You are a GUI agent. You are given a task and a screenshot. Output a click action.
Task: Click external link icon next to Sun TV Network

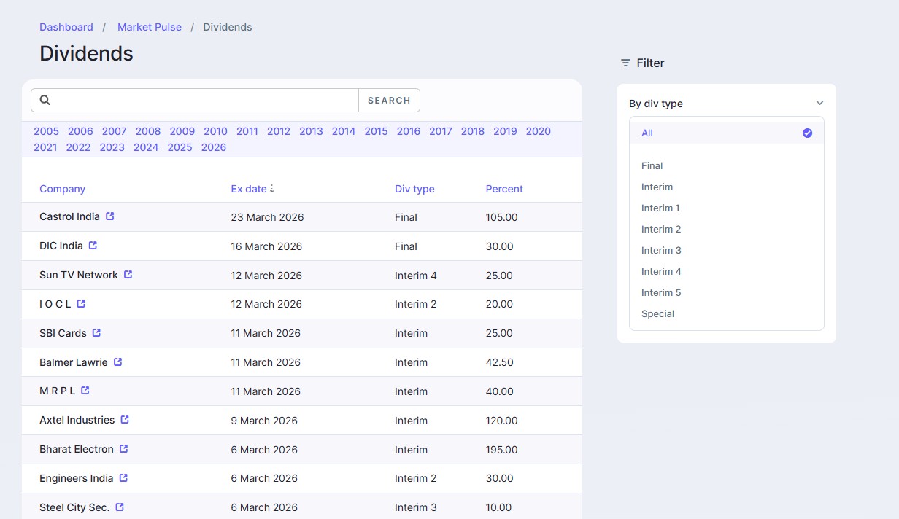[x=128, y=275]
